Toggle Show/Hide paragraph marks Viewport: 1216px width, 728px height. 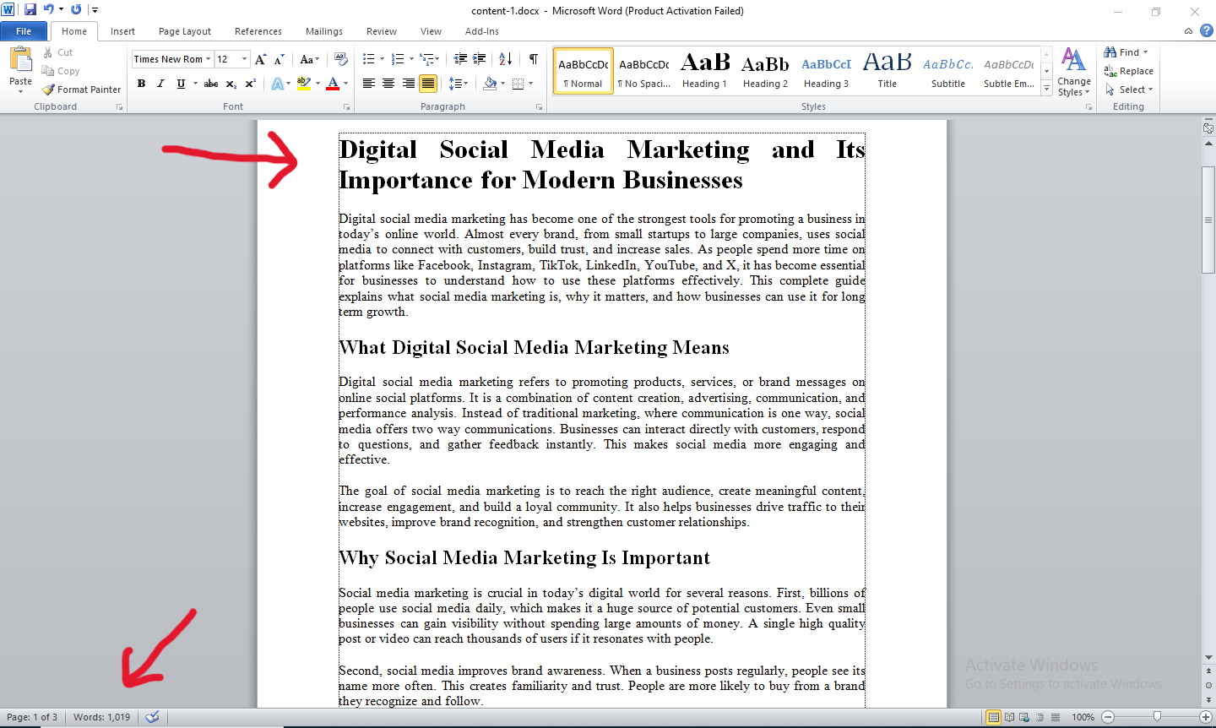[534, 59]
